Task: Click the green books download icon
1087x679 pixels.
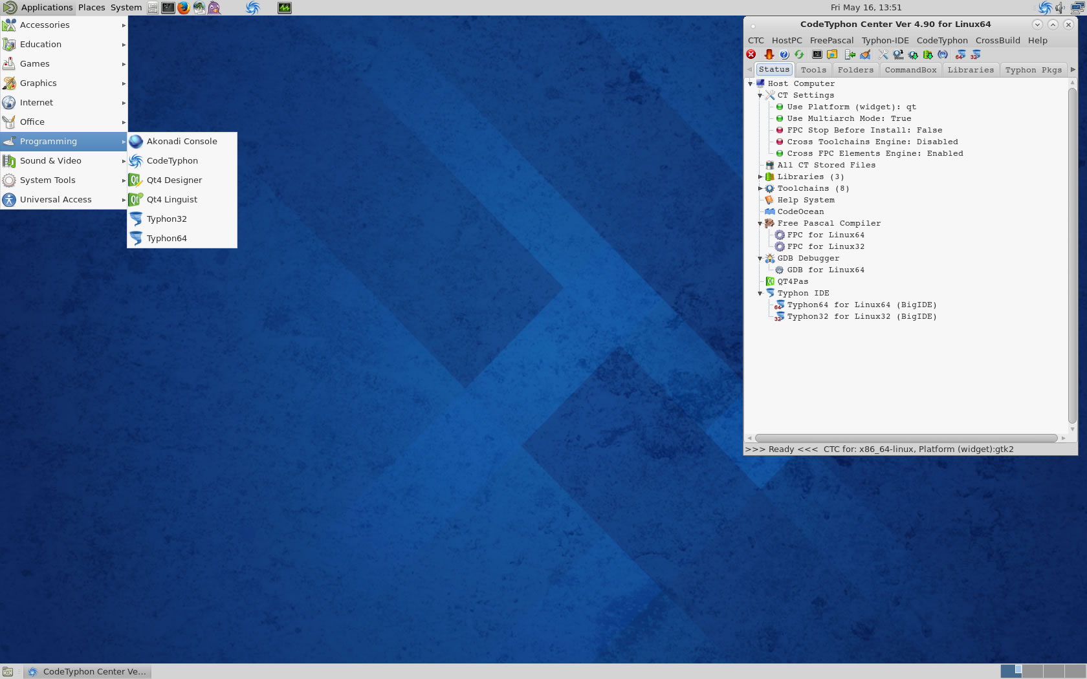Action: tap(928, 55)
